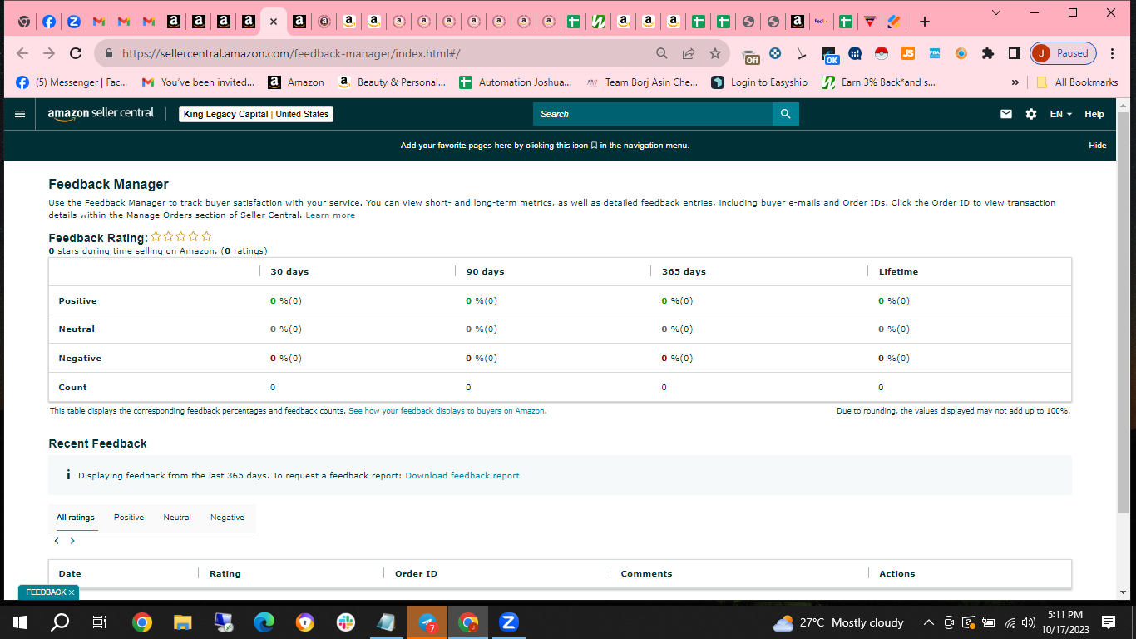Viewport: 1136px width, 639px height.
Task: Click the magnifier search button in Seller Central
Action: click(786, 114)
